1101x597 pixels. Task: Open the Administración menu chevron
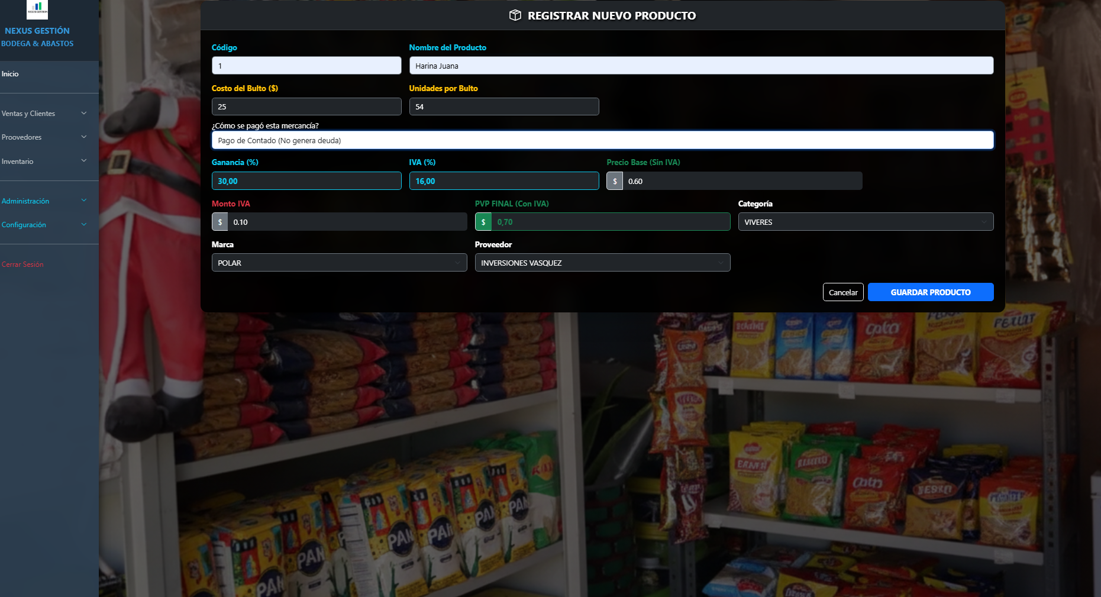click(x=84, y=201)
